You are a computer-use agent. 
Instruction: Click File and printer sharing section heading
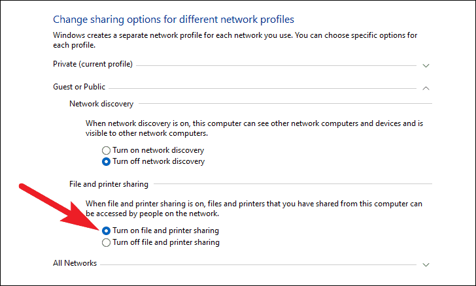click(109, 184)
